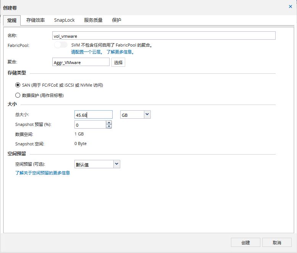Switch to the 常规 tab

tap(12, 20)
